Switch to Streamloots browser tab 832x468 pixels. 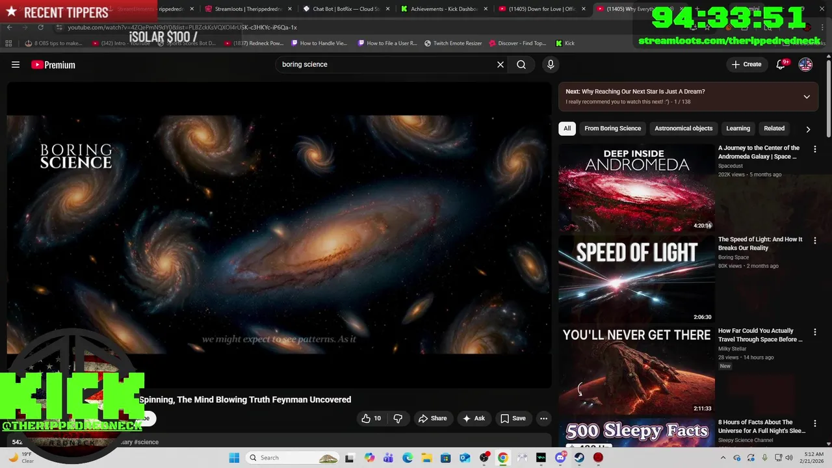pyautogui.click(x=247, y=9)
